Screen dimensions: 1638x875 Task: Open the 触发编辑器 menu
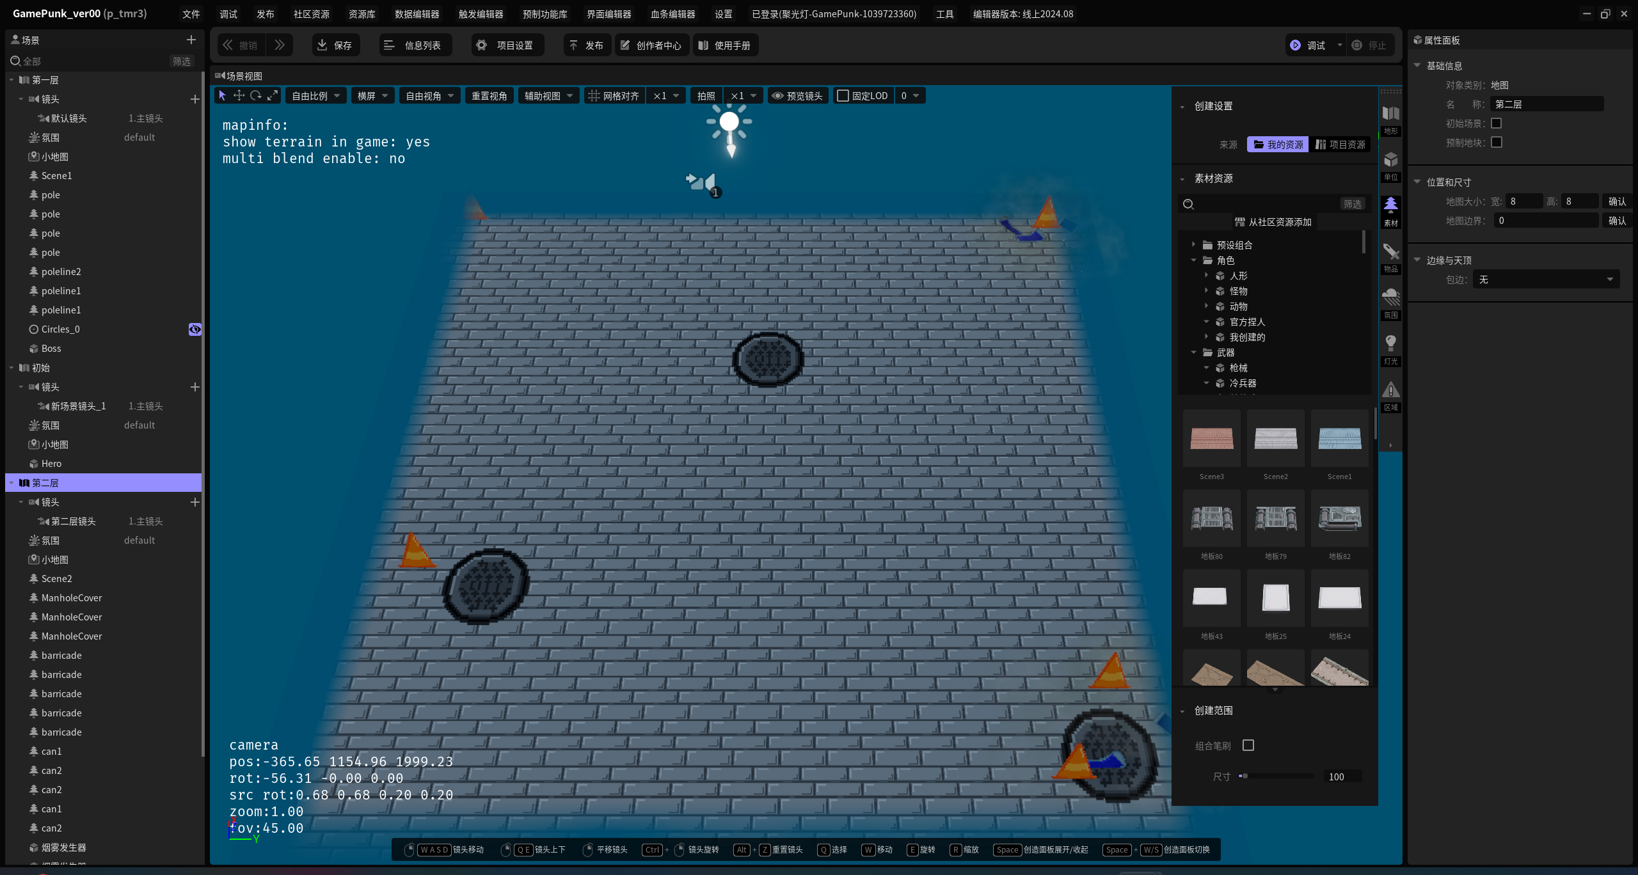tap(481, 13)
